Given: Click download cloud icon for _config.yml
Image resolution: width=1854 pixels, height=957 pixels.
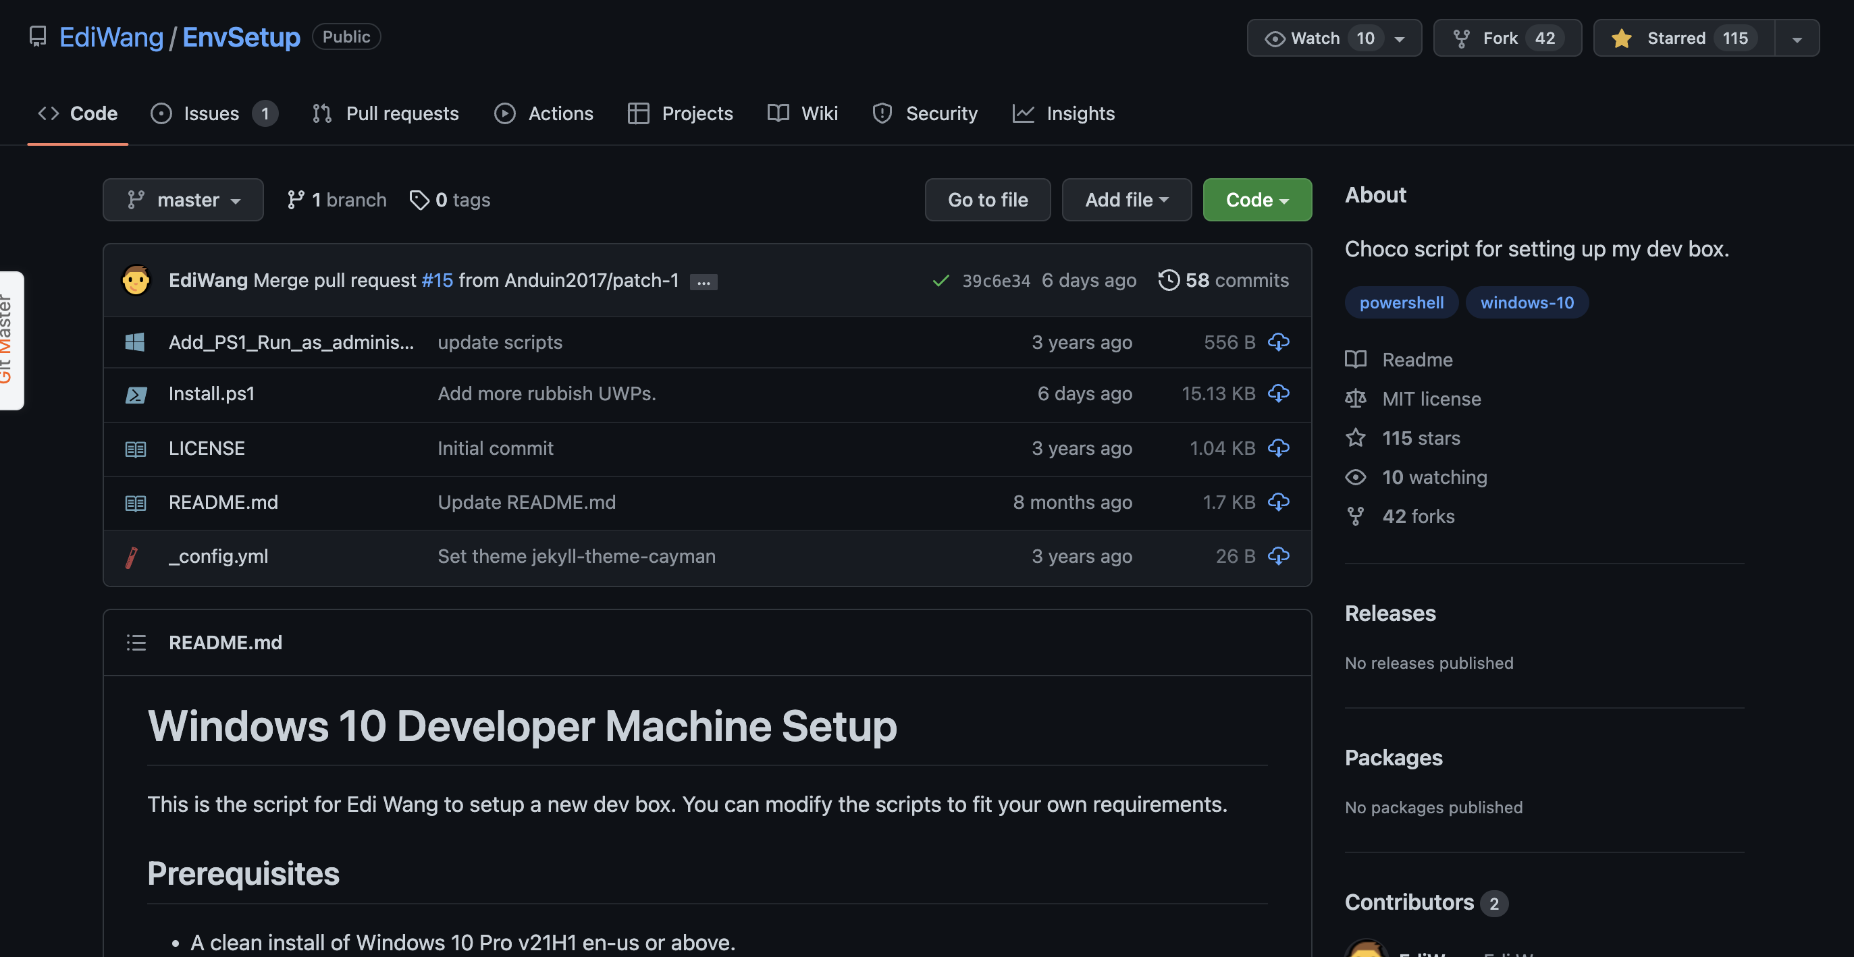Looking at the screenshot, I should (x=1278, y=555).
